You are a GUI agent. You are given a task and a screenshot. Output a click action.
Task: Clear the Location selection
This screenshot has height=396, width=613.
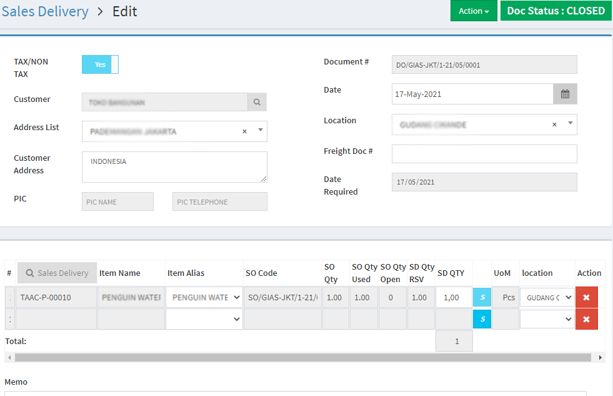tap(554, 124)
